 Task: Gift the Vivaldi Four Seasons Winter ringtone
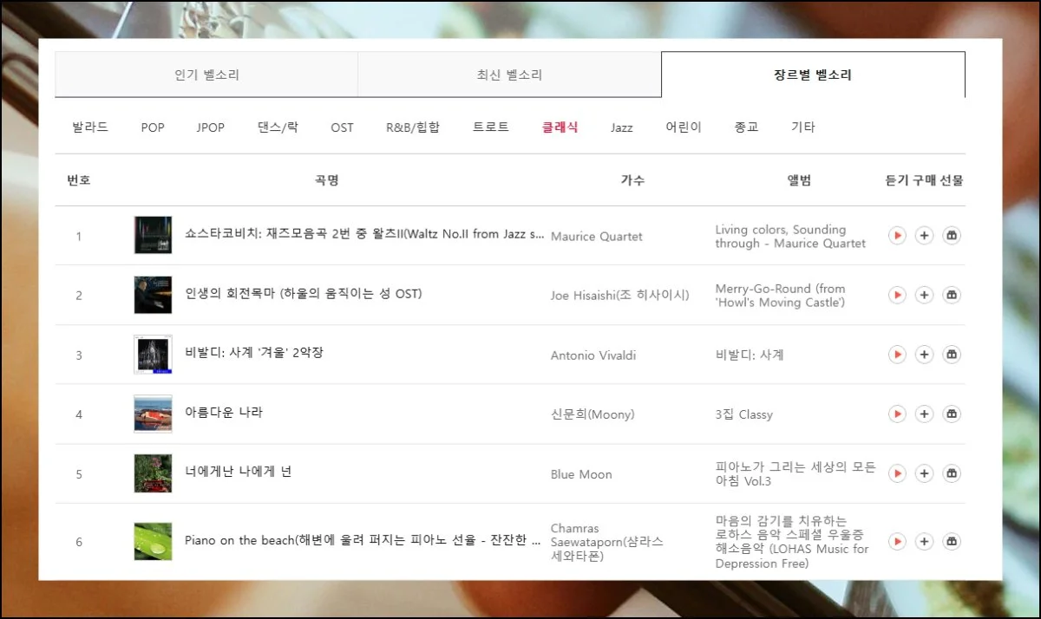[x=952, y=355]
